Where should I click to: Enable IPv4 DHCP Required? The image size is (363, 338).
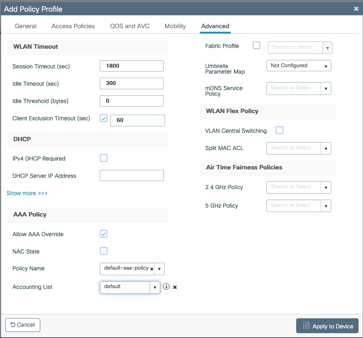click(x=103, y=158)
